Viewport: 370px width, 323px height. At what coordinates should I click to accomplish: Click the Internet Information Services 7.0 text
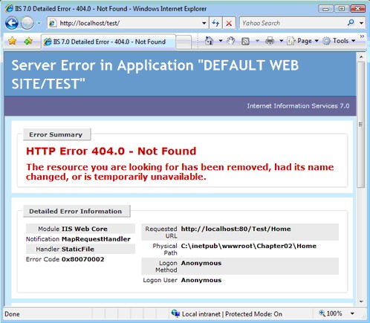(298, 106)
